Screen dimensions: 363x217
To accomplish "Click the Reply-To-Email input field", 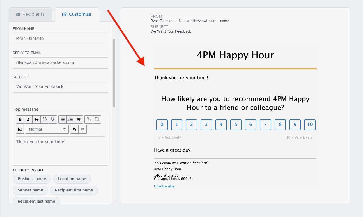I will [60, 63].
